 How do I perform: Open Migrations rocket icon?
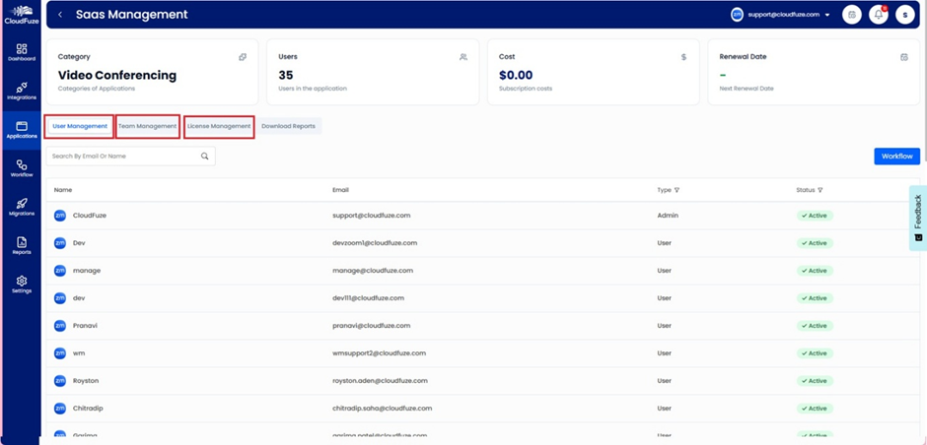pyautogui.click(x=21, y=207)
